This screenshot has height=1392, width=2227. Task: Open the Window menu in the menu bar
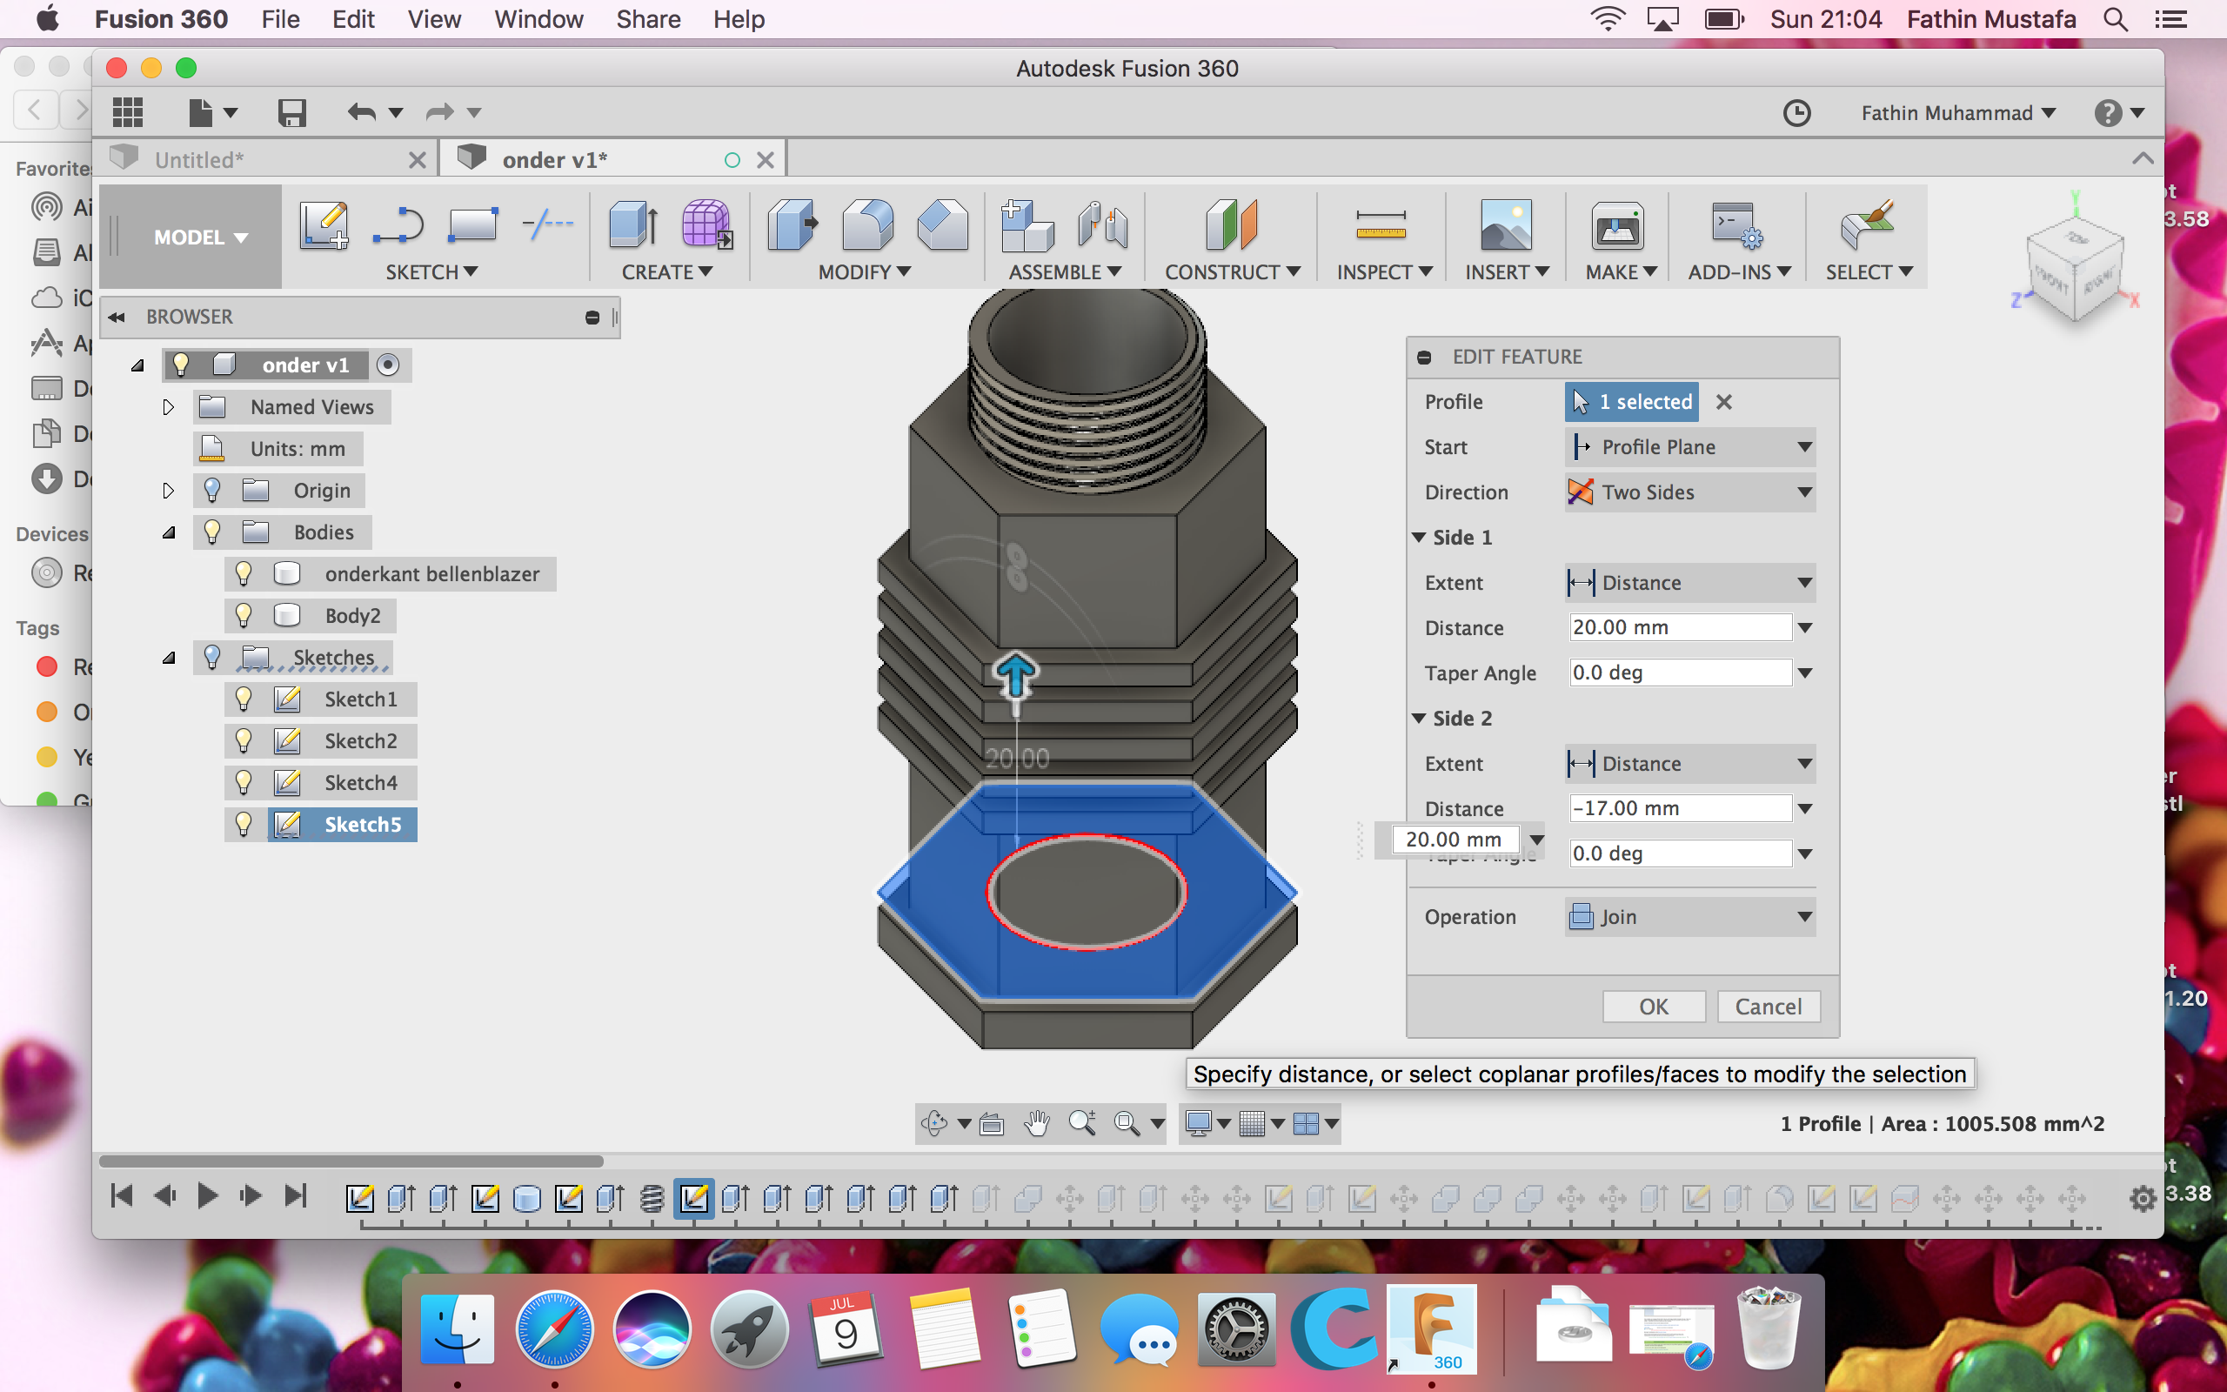point(538,19)
